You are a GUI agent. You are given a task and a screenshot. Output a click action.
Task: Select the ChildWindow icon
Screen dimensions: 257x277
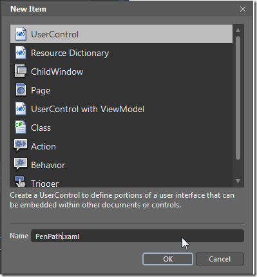(x=21, y=71)
